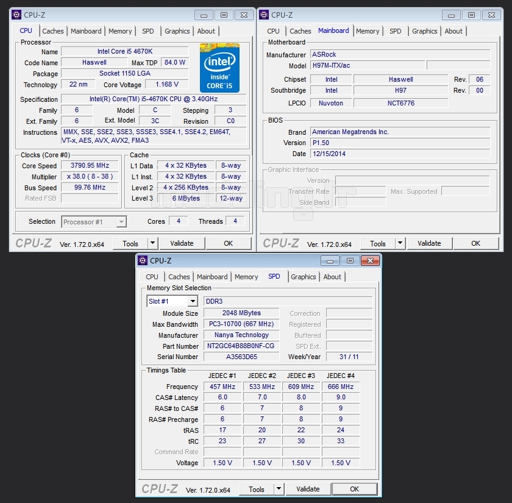512x503 pixels.
Task: Open Memory tab in CPU window
Action: coord(120,31)
